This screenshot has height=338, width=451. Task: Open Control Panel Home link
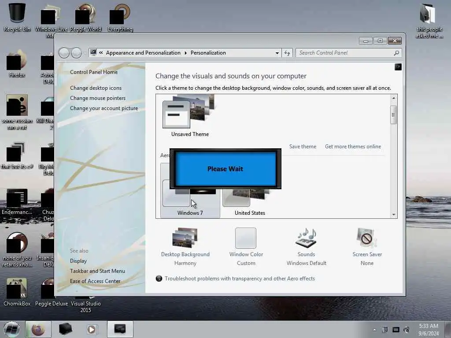(94, 72)
